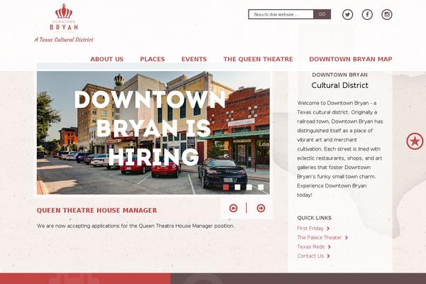Open the Events menu
The width and height of the screenshot is (426, 284).
click(194, 59)
